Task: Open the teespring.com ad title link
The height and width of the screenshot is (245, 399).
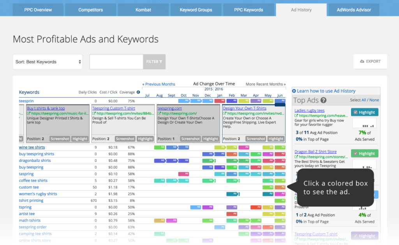Action: (x=170, y=108)
